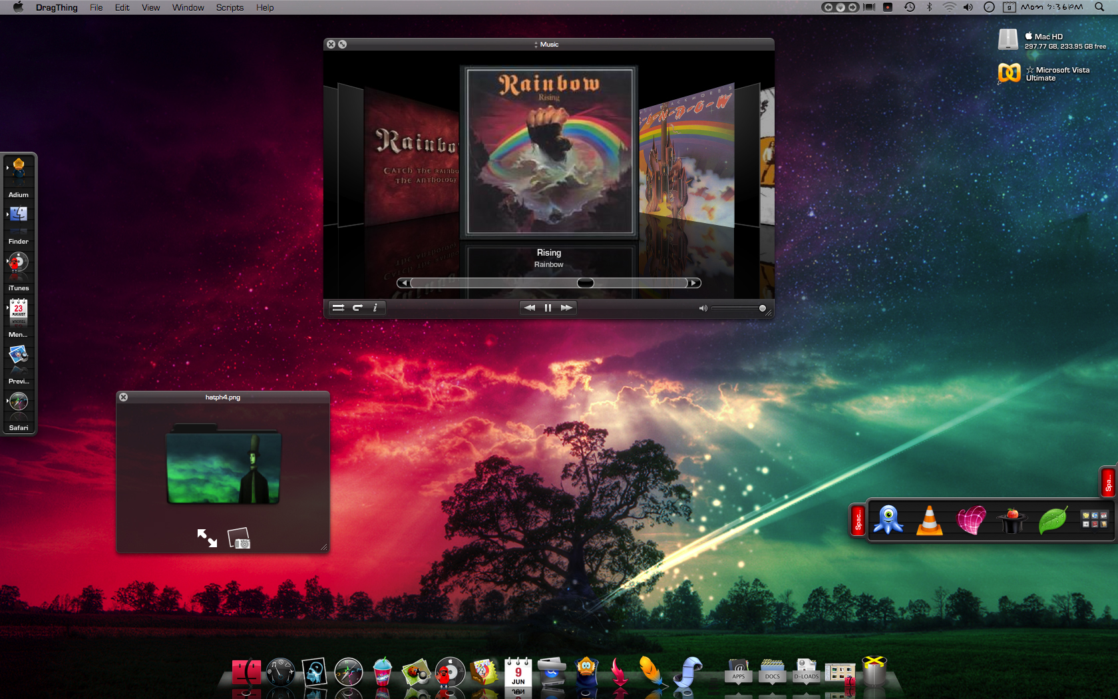The height and width of the screenshot is (699, 1118).
Task: Open the D-LOADS stack in the Dock
Action: [x=807, y=672]
